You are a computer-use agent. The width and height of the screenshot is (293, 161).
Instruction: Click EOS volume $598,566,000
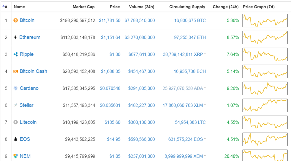pos(142,139)
